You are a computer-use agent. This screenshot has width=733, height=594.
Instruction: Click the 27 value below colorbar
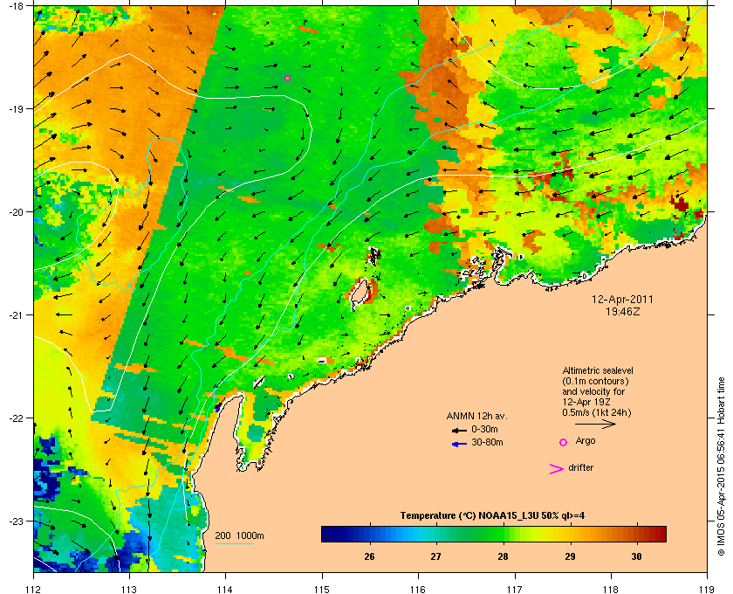point(435,556)
